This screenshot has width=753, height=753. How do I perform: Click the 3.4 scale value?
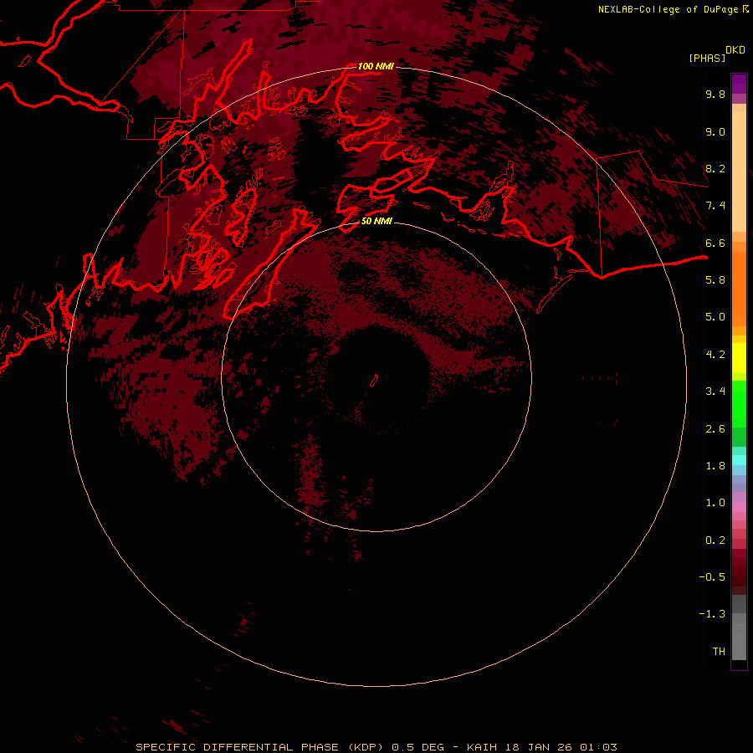[715, 392]
